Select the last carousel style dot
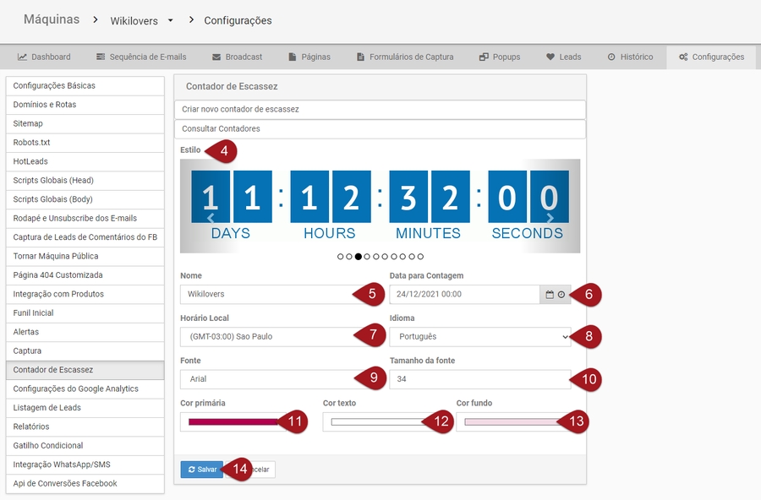The width and height of the screenshot is (761, 500). (420, 256)
